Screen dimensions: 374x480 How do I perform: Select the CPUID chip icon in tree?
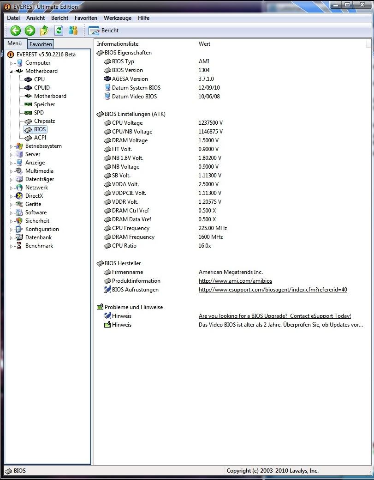28,88
